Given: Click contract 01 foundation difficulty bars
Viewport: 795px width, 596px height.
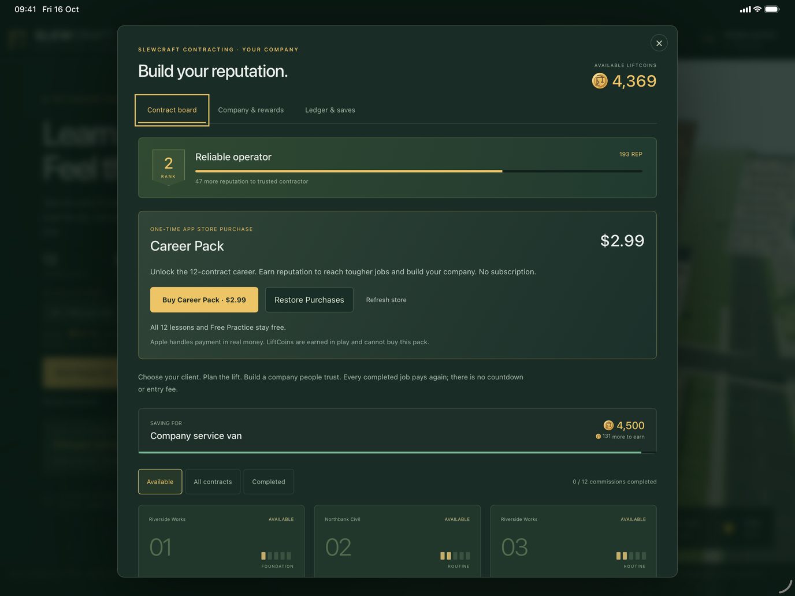Looking at the screenshot, I should pos(276,556).
